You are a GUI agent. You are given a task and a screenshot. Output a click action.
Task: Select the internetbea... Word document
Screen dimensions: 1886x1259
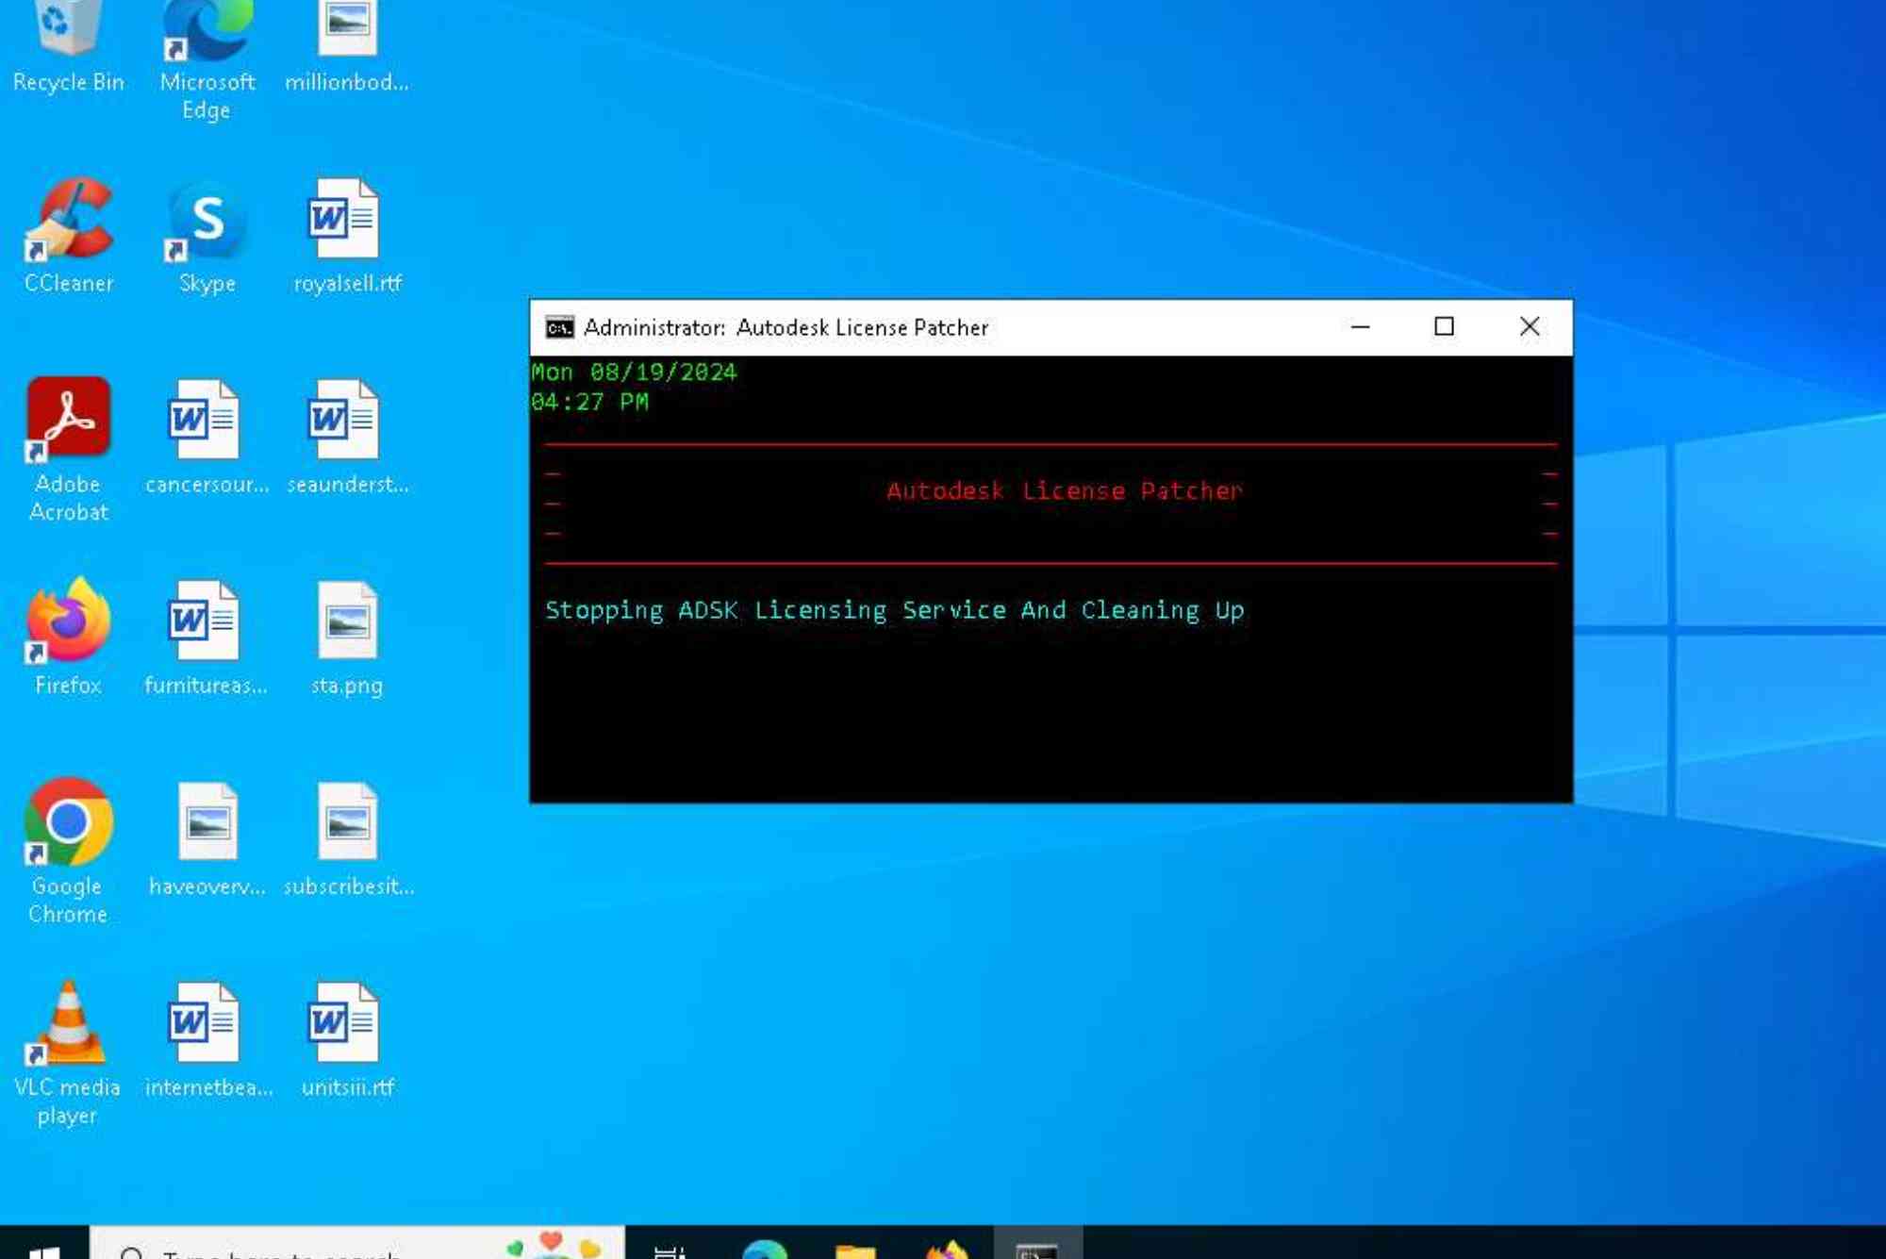coord(207,1040)
